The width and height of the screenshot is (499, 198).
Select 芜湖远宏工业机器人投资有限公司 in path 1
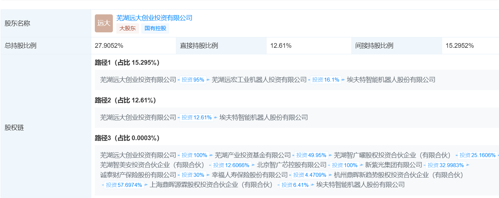point(259,80)
